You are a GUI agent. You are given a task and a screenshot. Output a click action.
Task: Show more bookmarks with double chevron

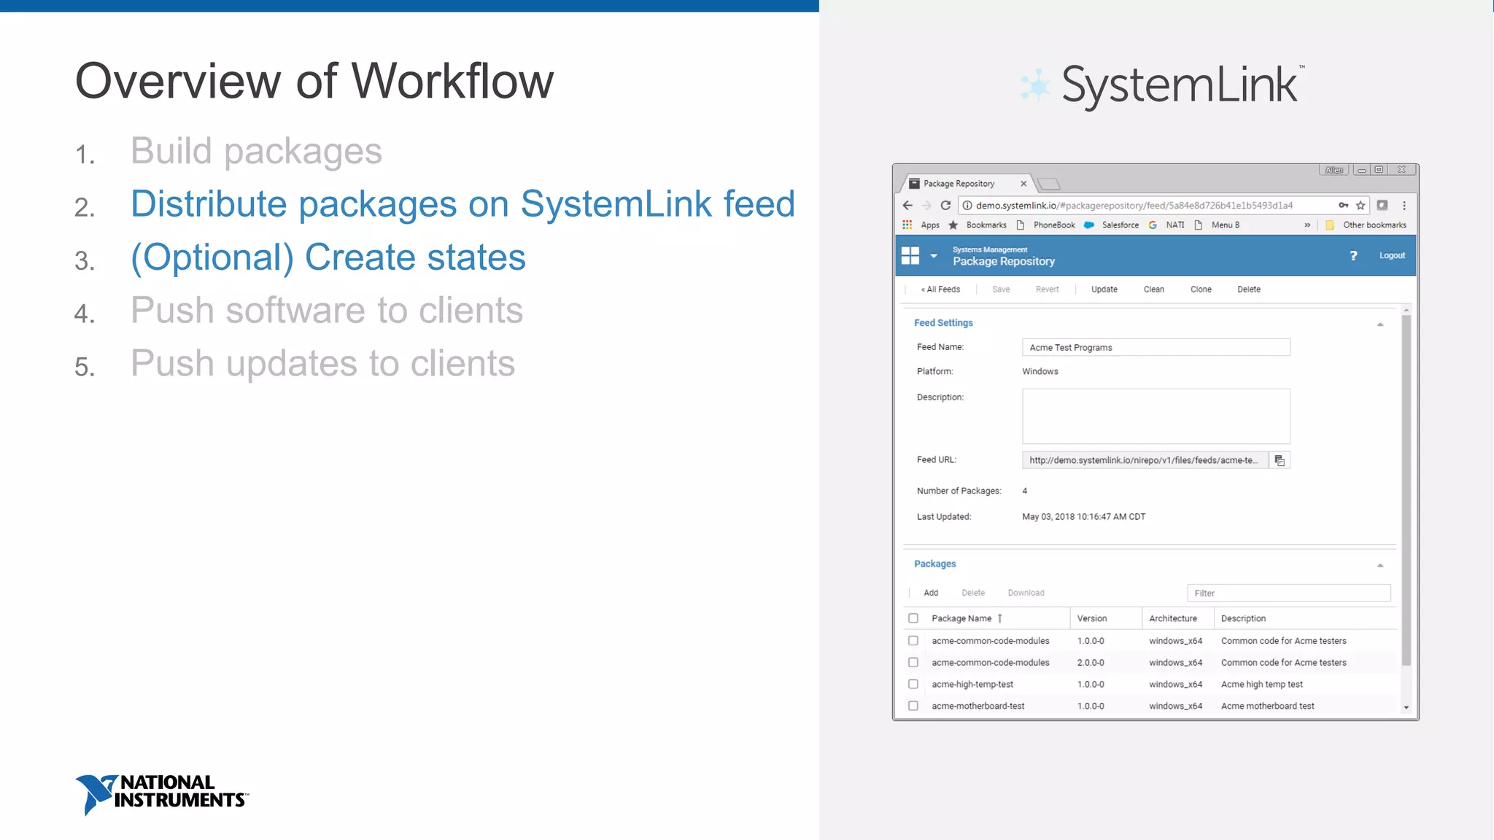[x=1307, y=225]
